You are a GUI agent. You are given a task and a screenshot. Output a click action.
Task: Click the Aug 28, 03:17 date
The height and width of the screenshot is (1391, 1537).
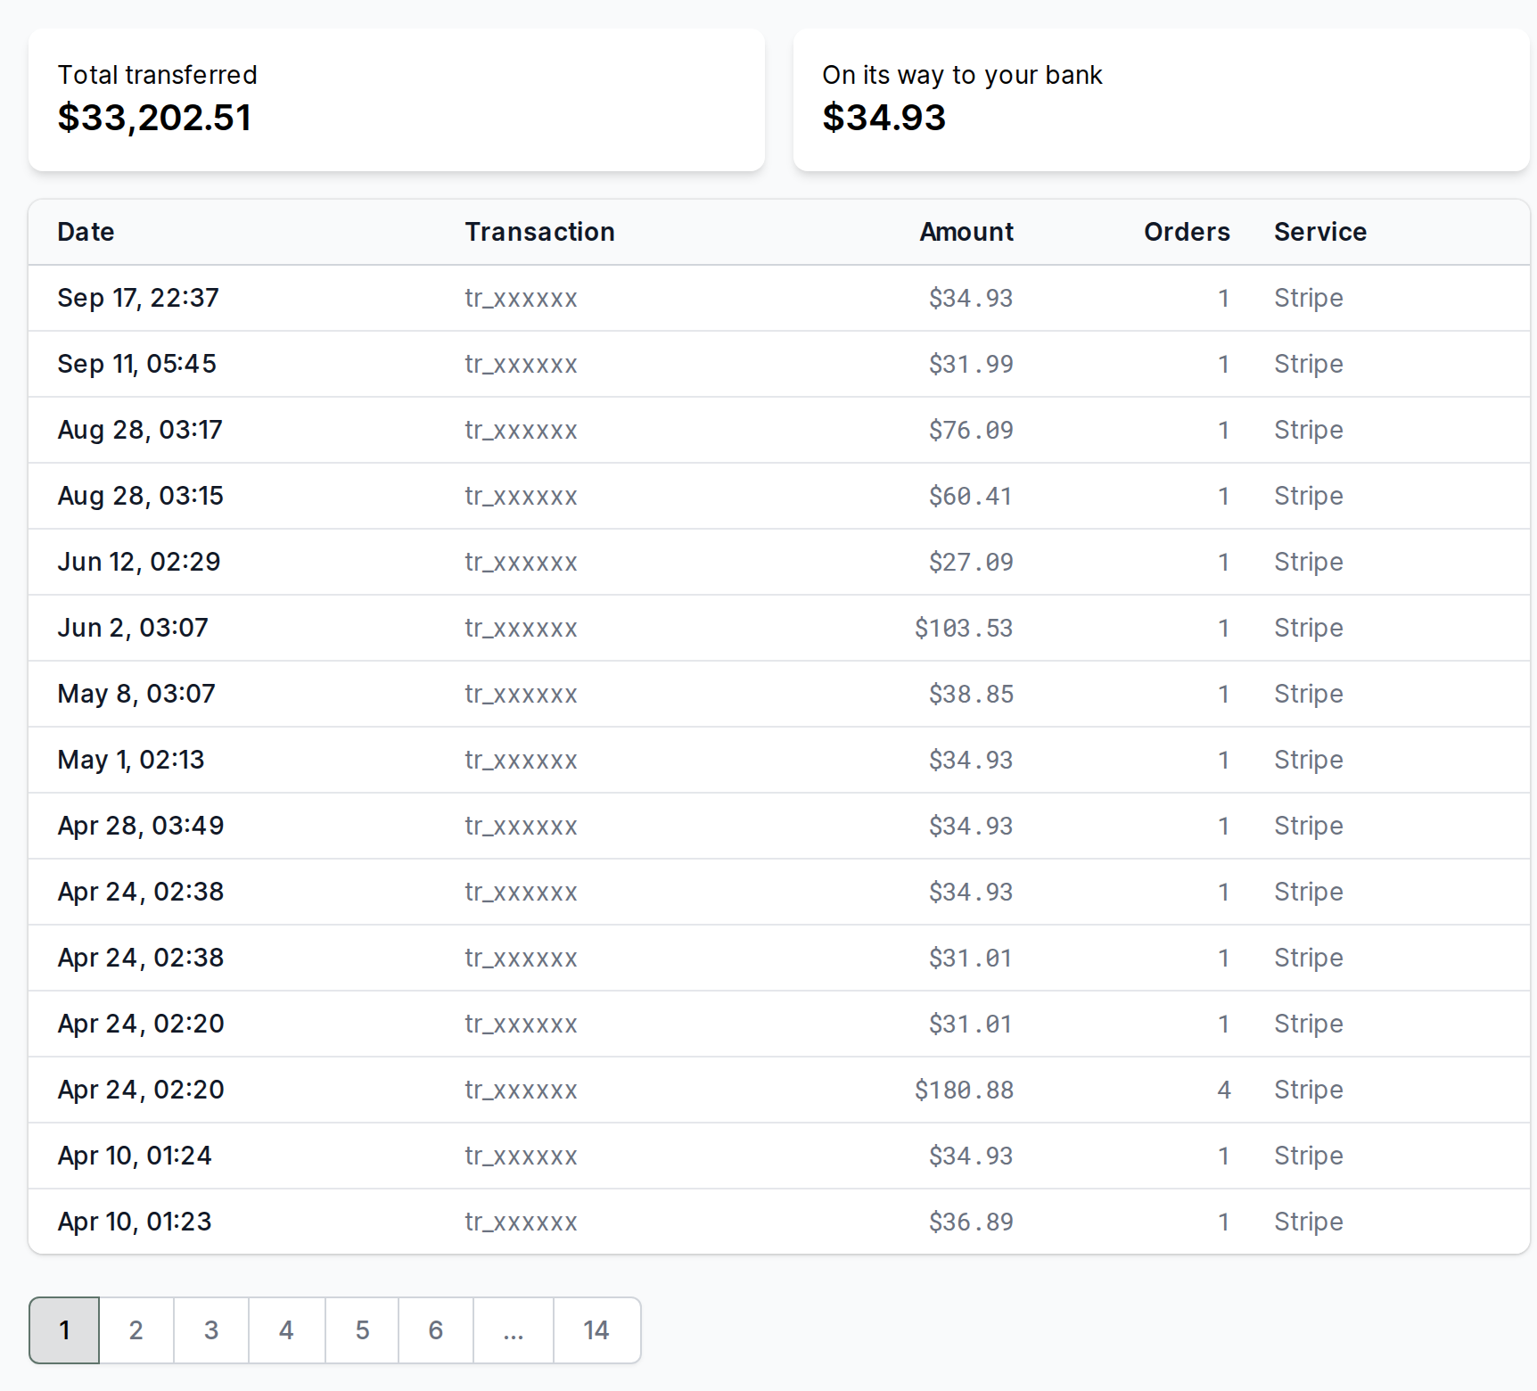pyautogui.click(x=140, y=430)
